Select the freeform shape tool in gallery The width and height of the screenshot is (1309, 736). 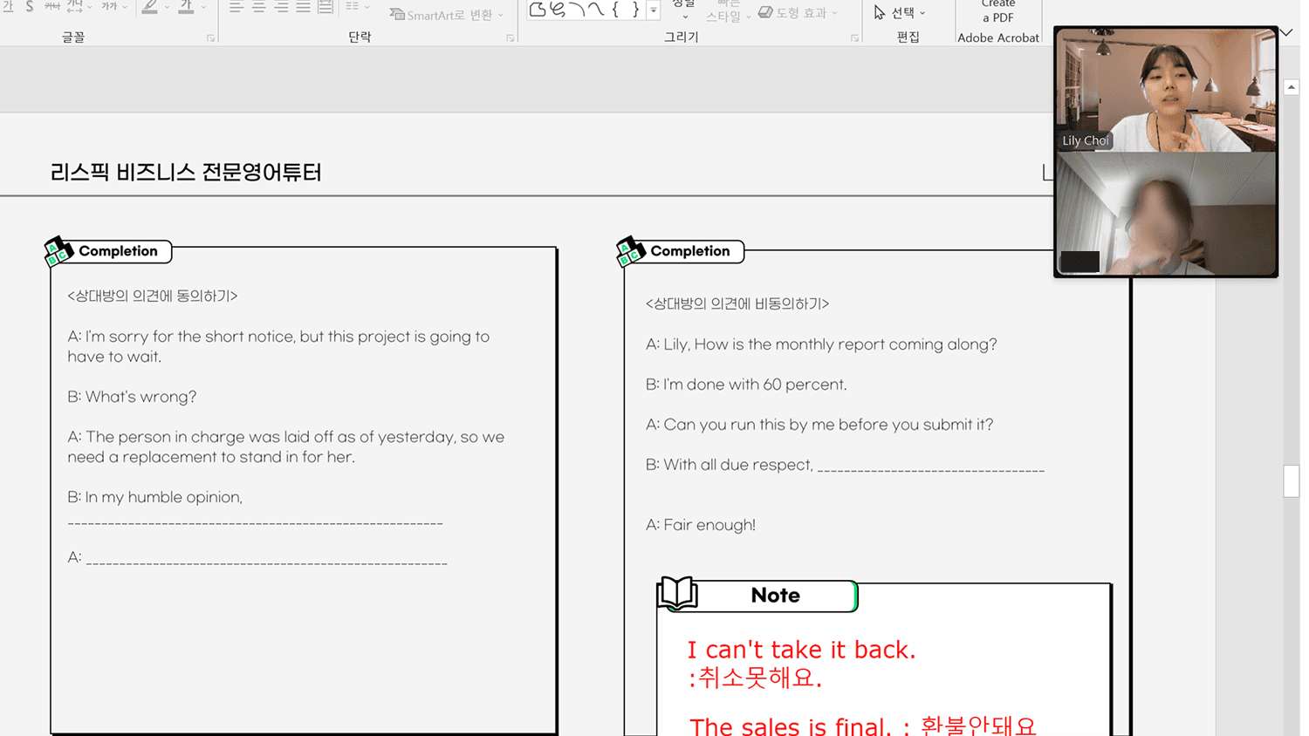pos(538,10)
